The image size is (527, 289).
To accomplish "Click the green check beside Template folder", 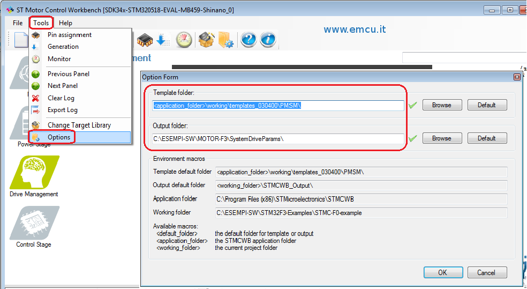I will 413,105.
